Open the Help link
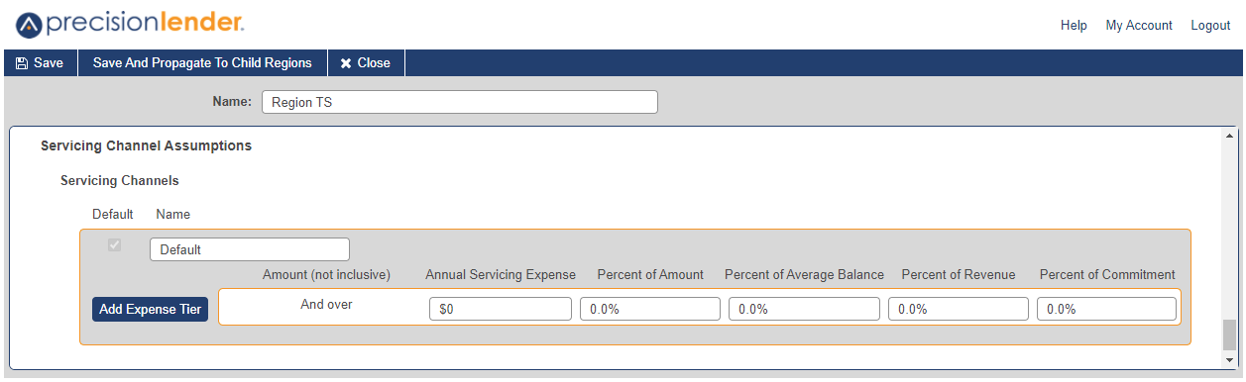The width and height of the screenshot is (1246, 382). 1074,26
